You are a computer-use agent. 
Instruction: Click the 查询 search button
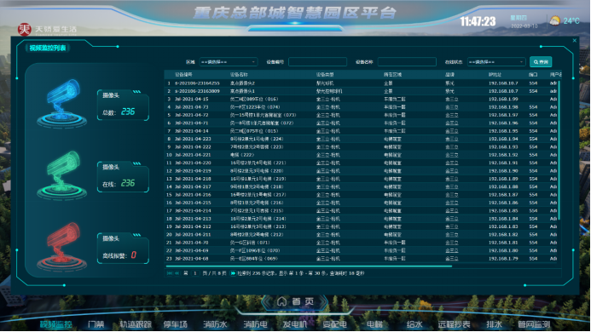point(541,62)
